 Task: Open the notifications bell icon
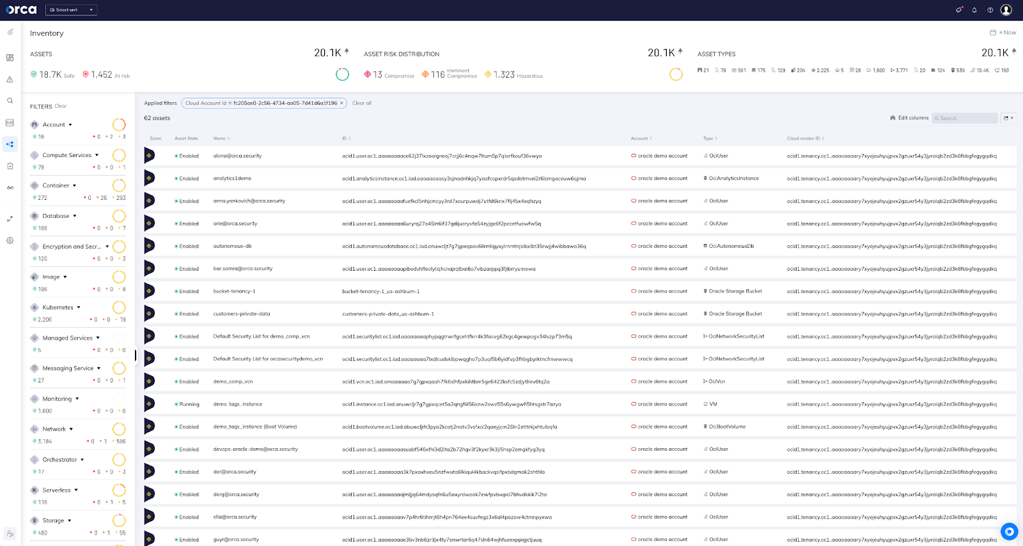point(974,10)
